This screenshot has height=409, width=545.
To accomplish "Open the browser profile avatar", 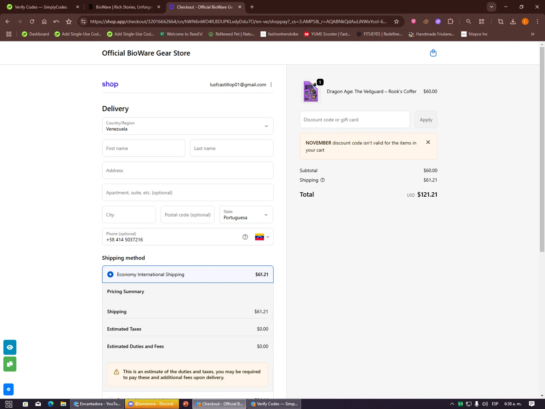I will coord(525,21).
